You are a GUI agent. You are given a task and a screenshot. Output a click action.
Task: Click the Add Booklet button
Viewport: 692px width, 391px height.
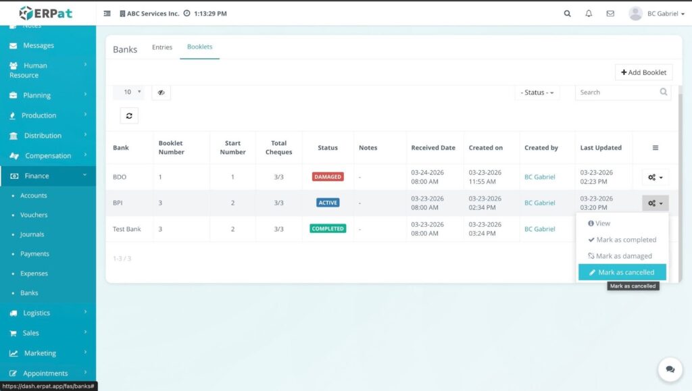click(643, 72)
